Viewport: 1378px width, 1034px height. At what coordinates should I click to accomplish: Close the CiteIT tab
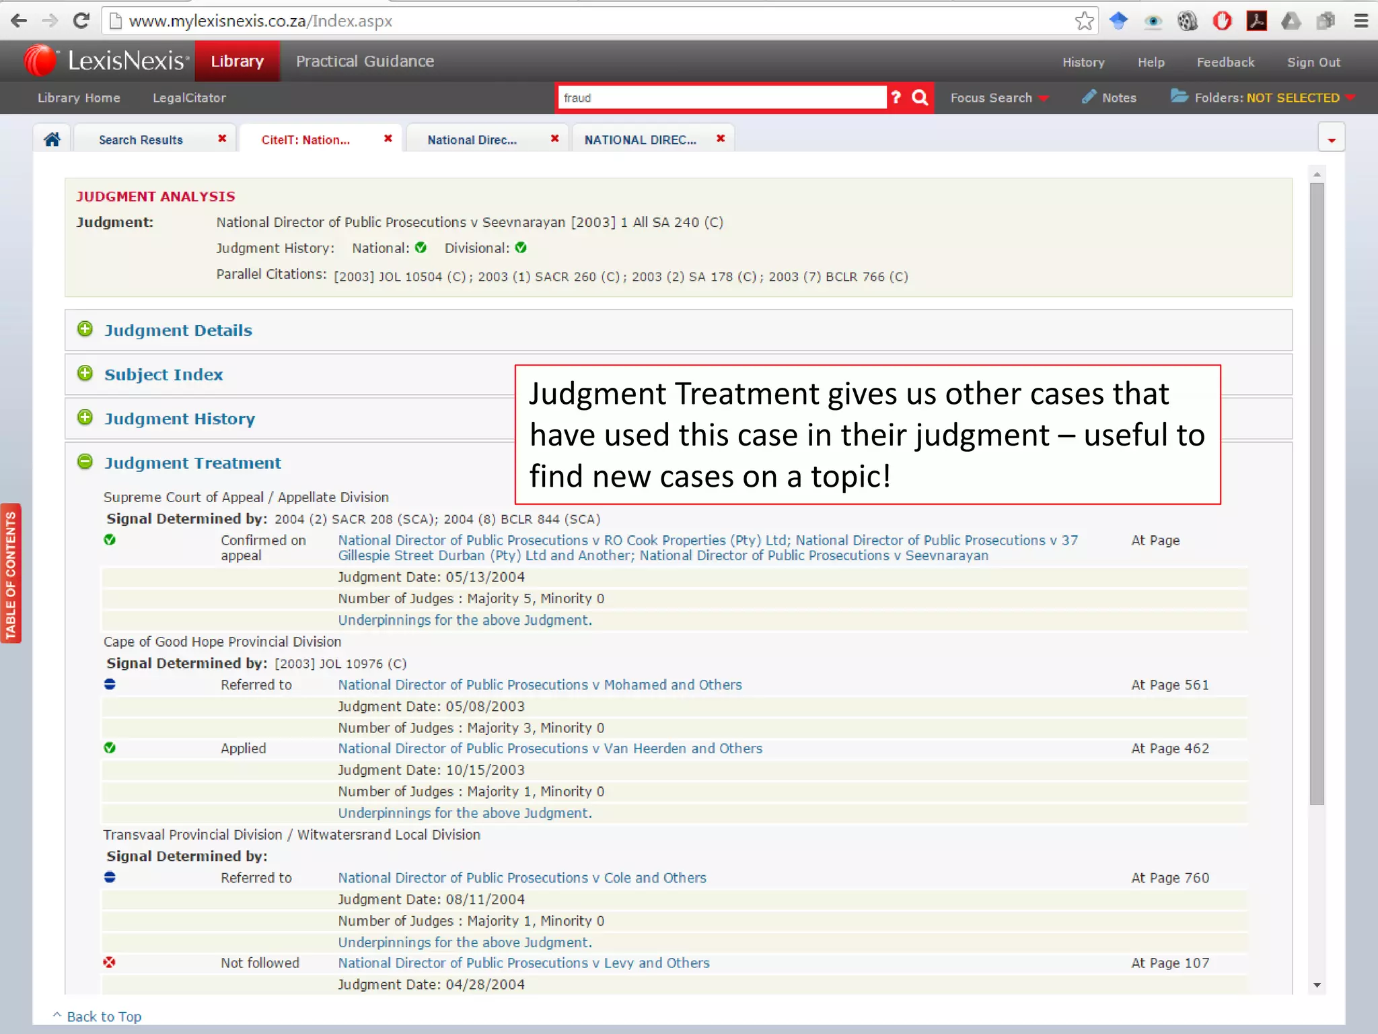(x=388, y=139)
